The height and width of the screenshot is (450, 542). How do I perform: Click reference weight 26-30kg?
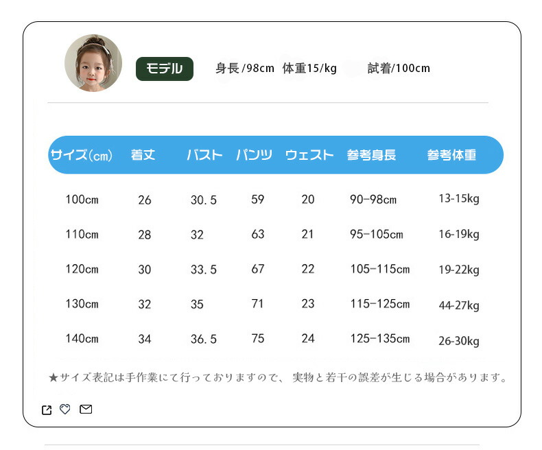coord(459,341)
